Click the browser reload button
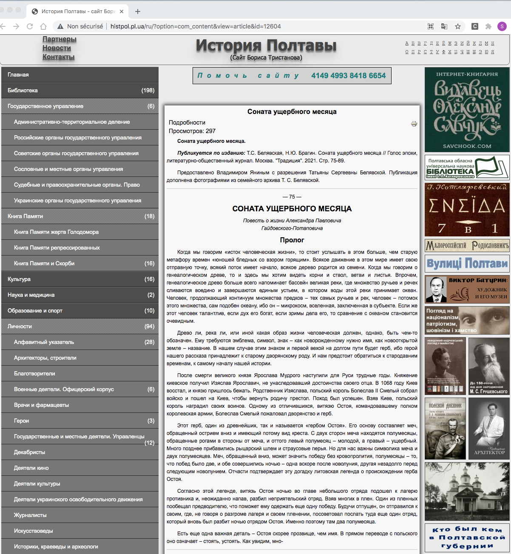Image resolution: width=511 pixels, height=554 pixels. tap(30, 26)
